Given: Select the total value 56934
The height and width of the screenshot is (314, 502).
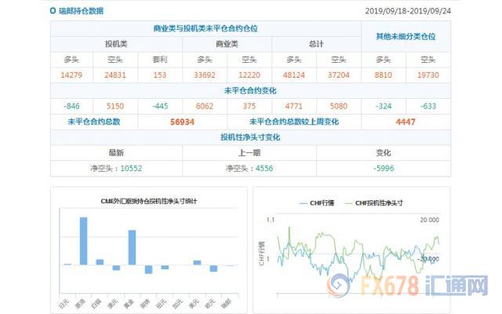Looking at the screenshot, I should (x=182, y=122).
